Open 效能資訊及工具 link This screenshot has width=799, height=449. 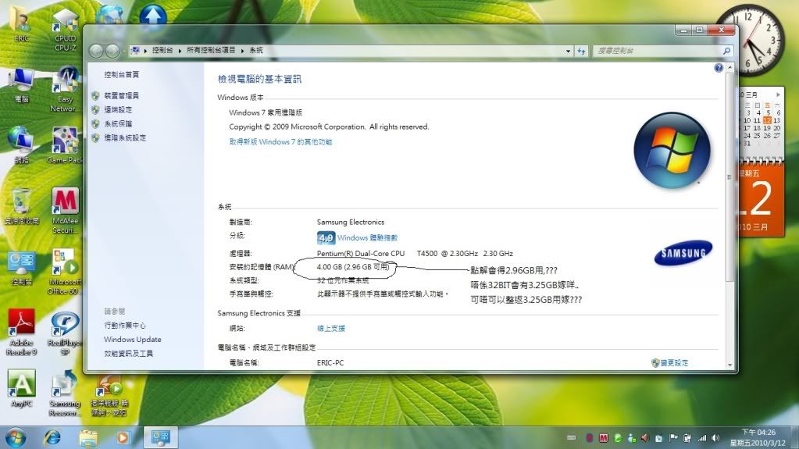coord(128,353)
